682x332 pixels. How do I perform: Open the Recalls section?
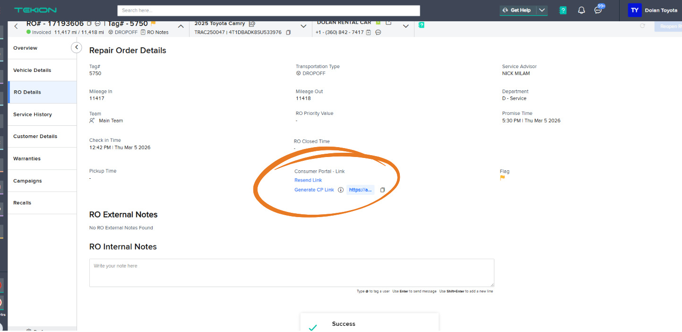pos(42,202)
